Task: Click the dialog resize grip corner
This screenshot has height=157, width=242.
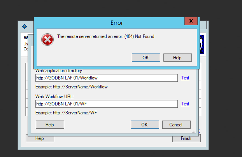Action: [194, 131]
